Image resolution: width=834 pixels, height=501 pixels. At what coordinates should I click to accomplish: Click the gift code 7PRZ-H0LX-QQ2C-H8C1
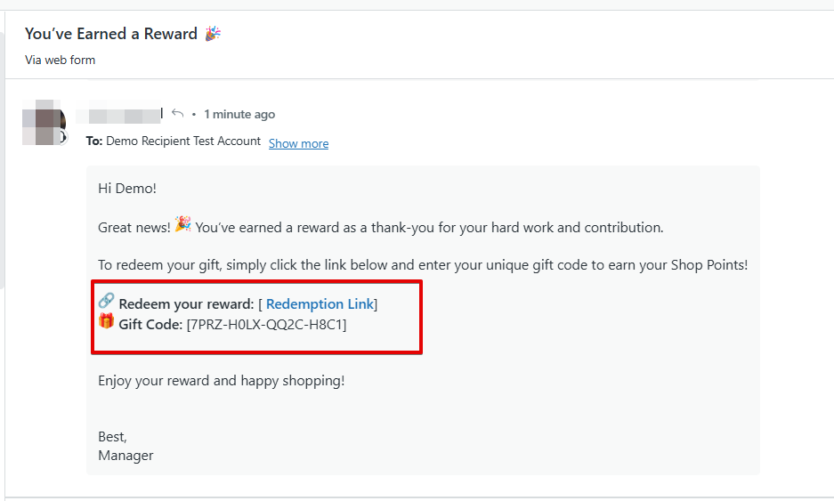click(x=266, y=325)
